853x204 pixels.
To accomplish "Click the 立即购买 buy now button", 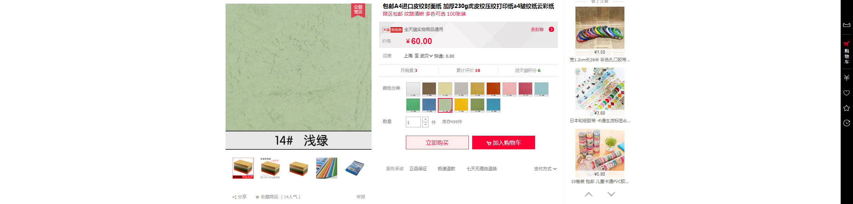I will [x=437, y=143].
